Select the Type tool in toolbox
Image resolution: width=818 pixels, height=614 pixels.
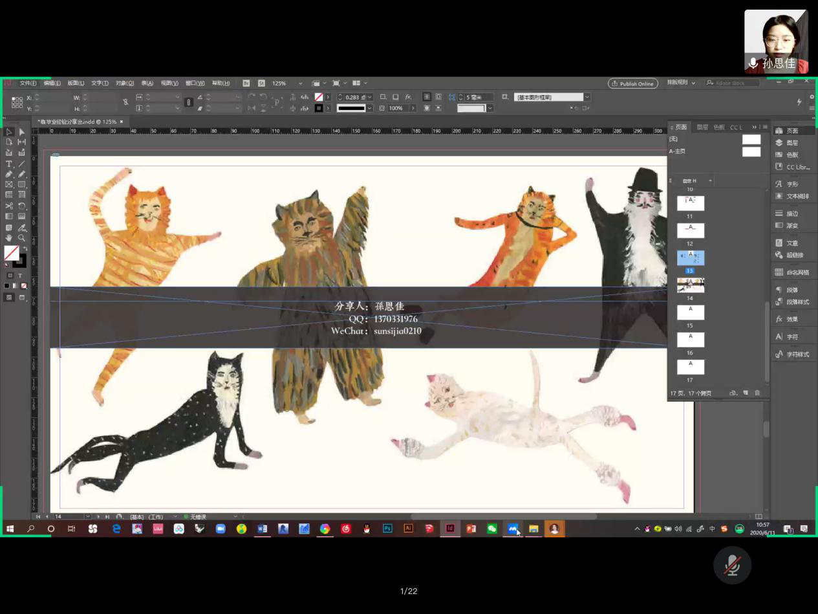[9, 164]
